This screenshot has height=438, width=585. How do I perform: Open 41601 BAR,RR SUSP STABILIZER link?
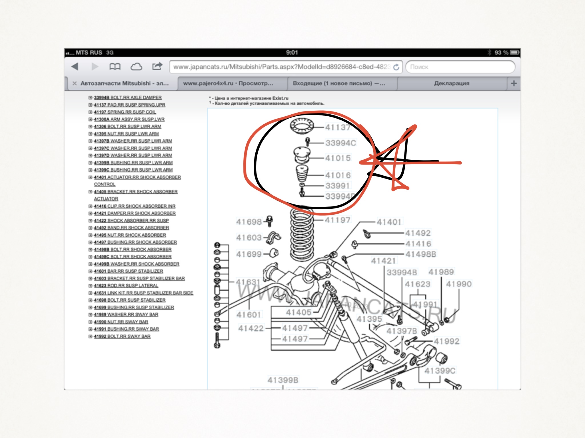(129, 271)
